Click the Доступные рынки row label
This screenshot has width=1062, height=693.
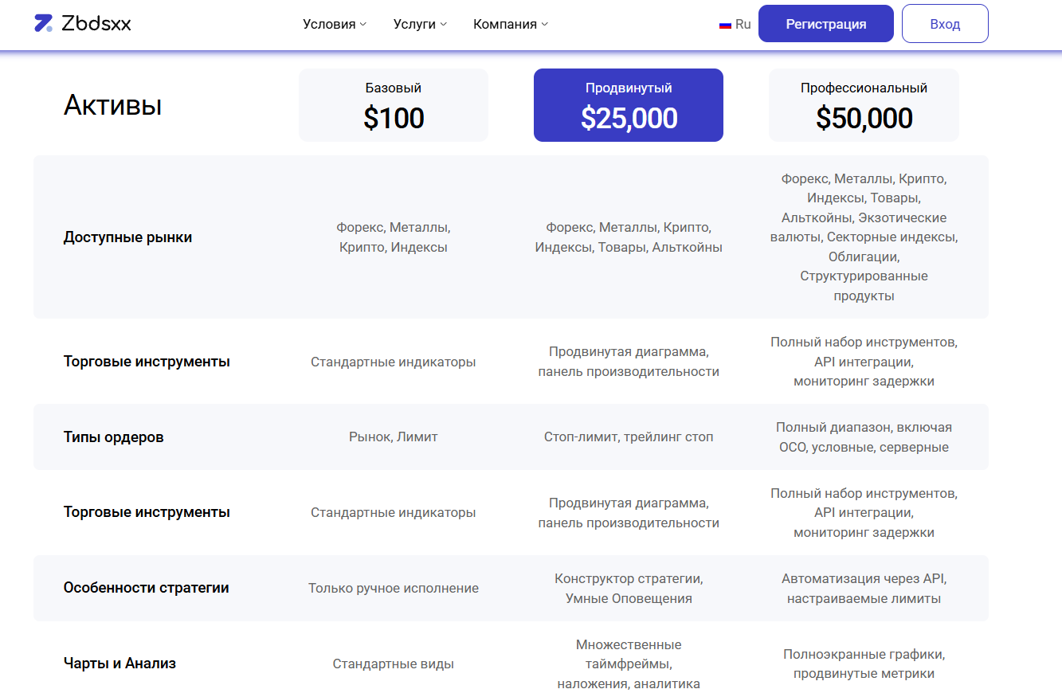(x=127, y=237)
